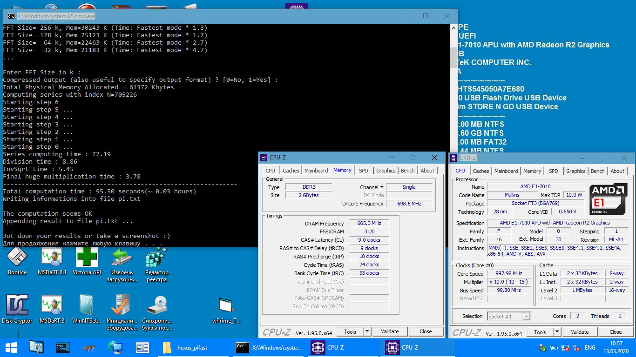
Task: Expand Tools dropdown arrow in left CPU-Z window
Action: [367, 331]
